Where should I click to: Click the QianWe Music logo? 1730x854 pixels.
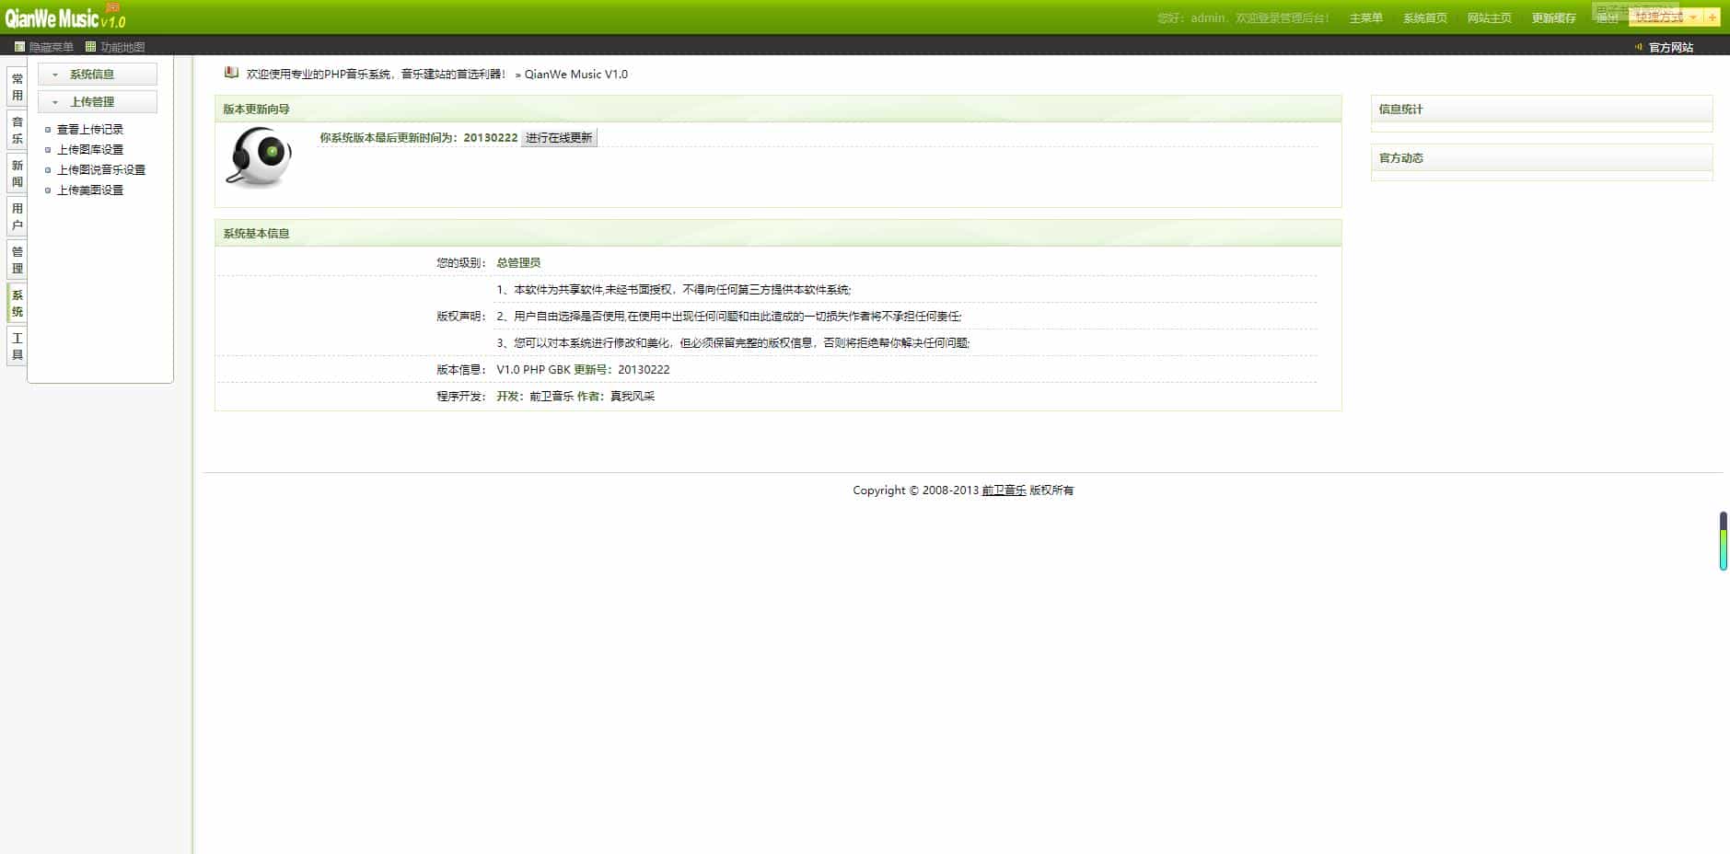(x=55, y=17)
